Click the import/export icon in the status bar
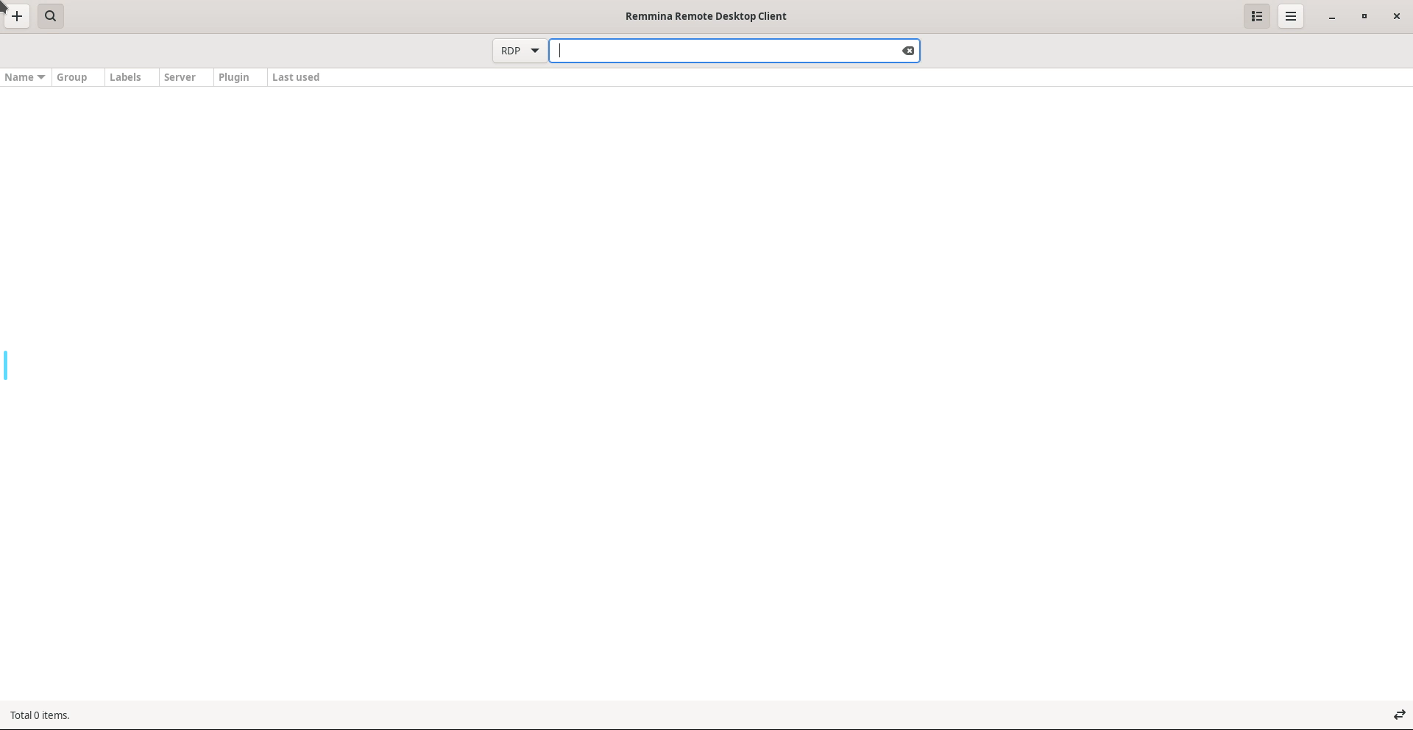Screen dimensions: 1413x730 point(1398,714)
